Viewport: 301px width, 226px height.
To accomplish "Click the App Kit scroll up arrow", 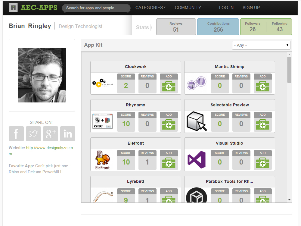I will [x=289, y=55].
